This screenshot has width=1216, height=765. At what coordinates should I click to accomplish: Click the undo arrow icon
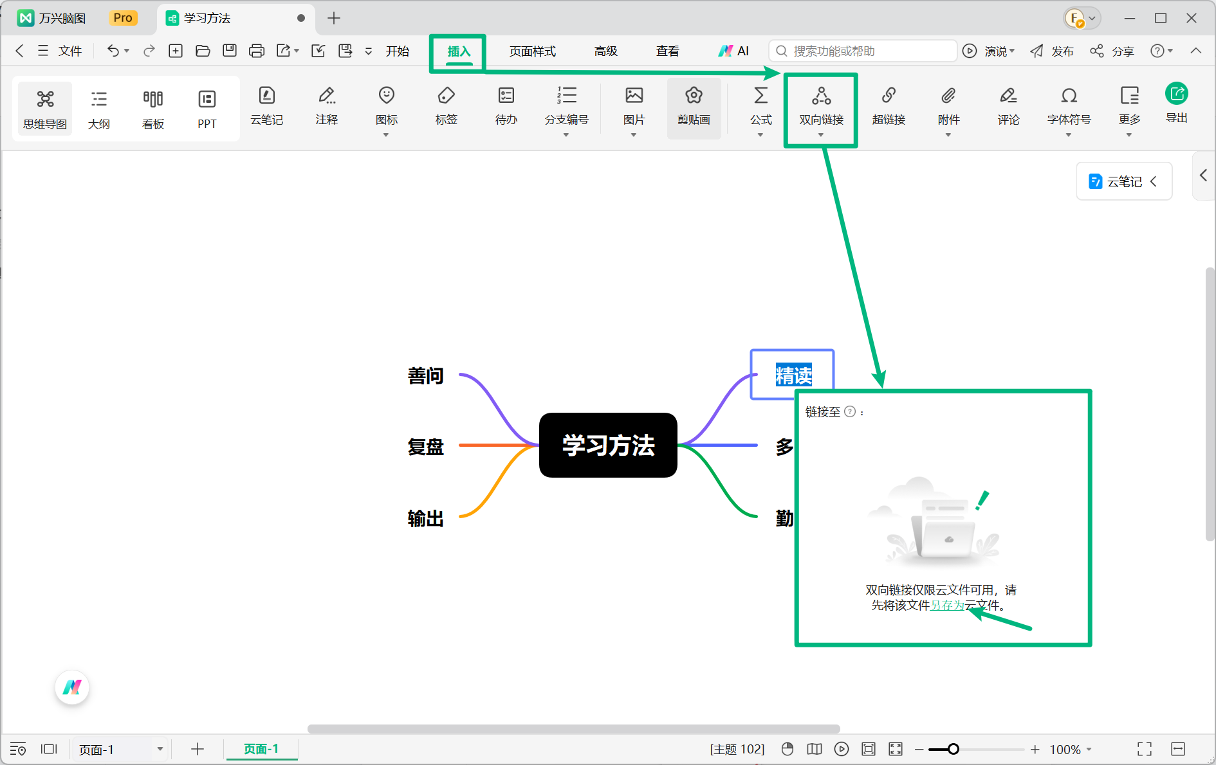click(x=113, y=51)
